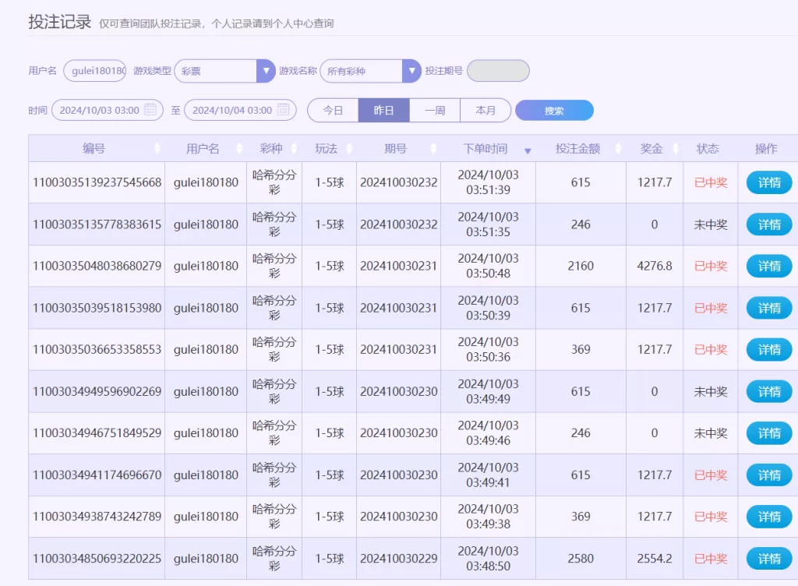Click 已中奖 status in first row
The height and width of the screenshot is (586, 798).
click(x=711, y=182)
